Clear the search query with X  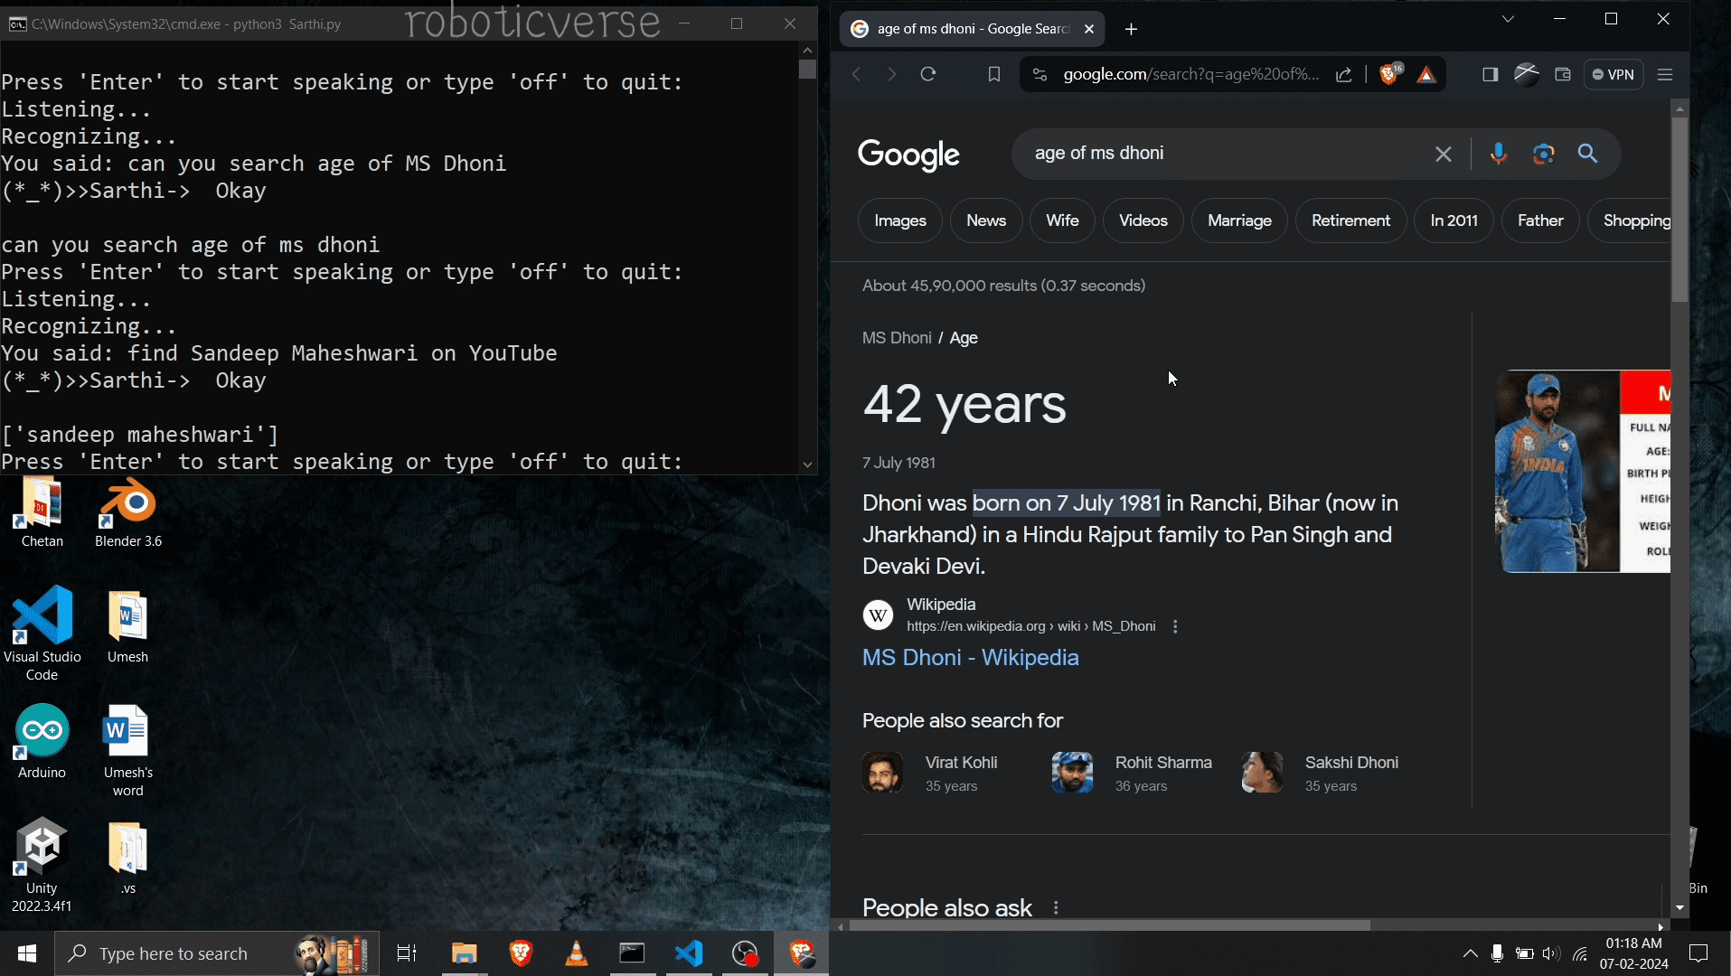point(1443,155)
